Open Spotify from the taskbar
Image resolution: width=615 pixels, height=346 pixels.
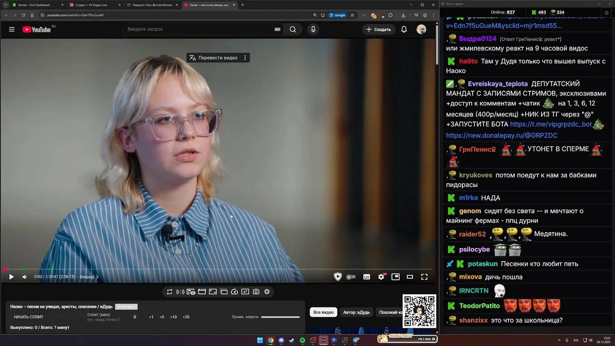pyautogui.click(x=302, y=340)
